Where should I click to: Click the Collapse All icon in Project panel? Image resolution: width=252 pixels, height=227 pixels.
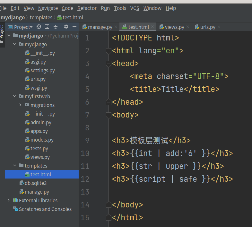56,27
